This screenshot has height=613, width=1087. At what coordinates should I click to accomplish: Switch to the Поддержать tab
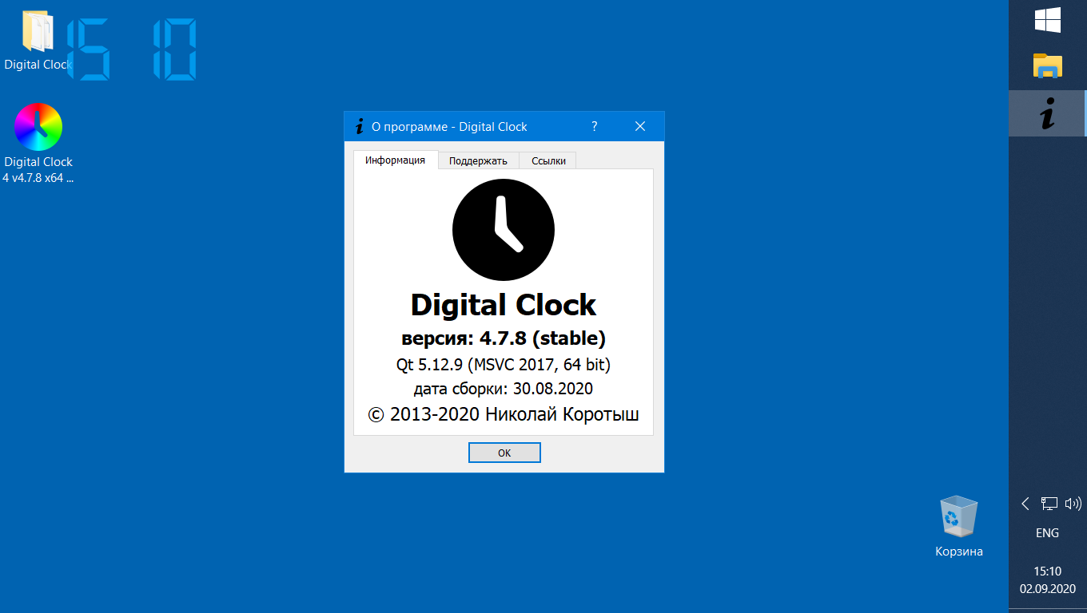click(478, 161)
